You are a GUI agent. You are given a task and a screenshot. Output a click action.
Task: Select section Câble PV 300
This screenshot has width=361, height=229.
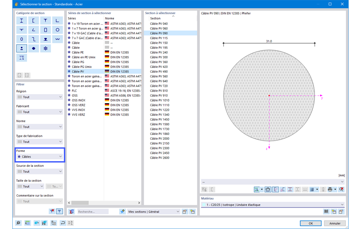coord(171,57)
